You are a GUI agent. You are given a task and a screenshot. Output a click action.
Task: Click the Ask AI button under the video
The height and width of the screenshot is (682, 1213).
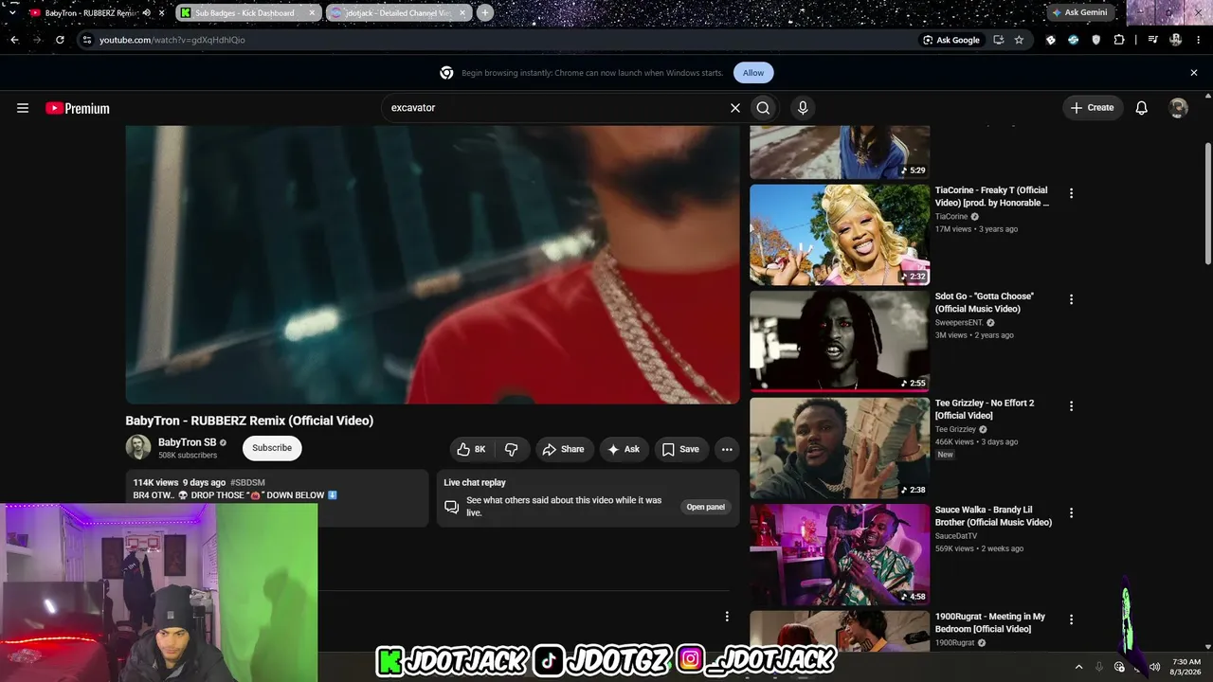pyautogui.click(x=624, y=449)
